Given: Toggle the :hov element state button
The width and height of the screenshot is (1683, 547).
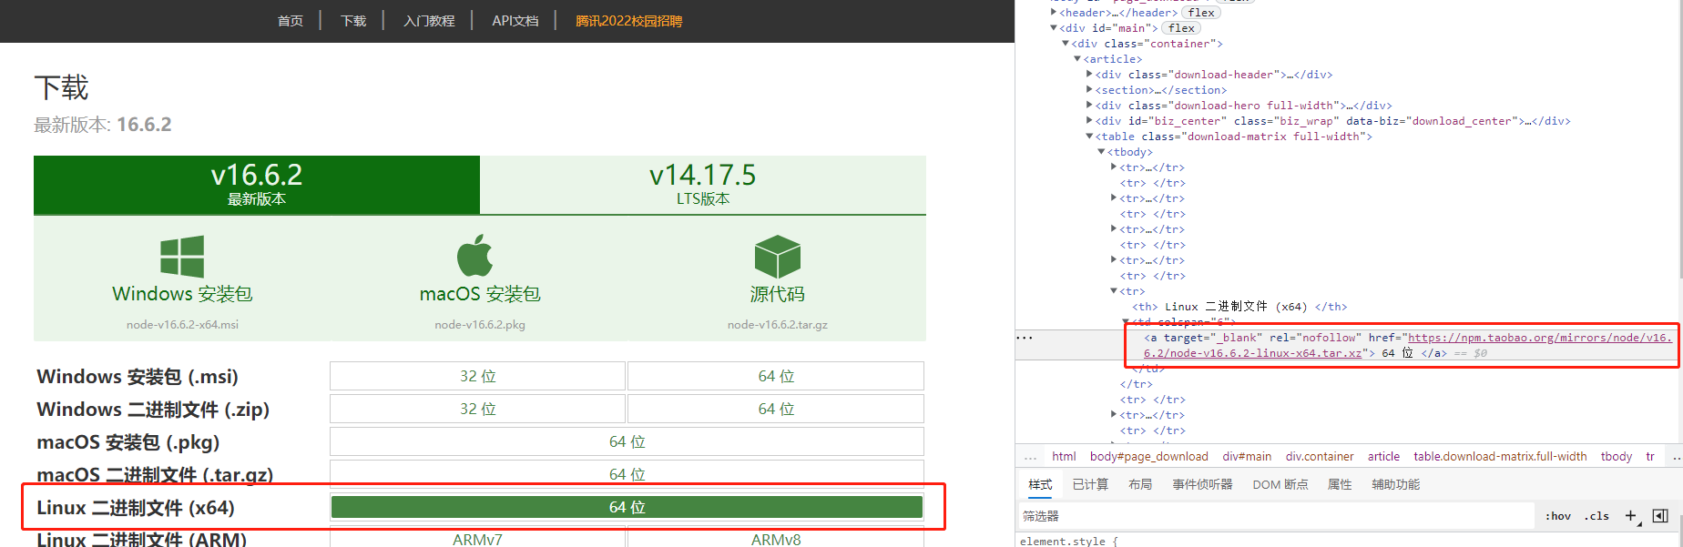Looking at the screenshot, I should point(1558,516).
